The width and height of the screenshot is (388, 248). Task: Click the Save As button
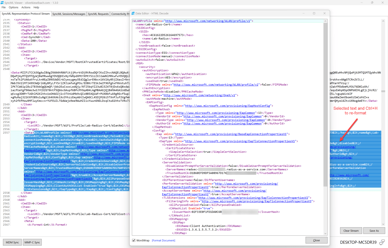[374, 231]
